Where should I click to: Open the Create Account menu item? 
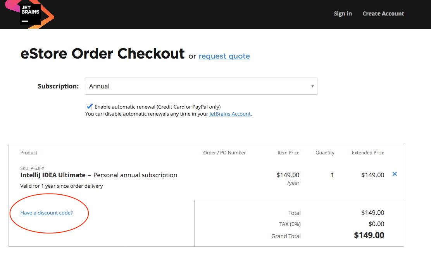[383, 14]
